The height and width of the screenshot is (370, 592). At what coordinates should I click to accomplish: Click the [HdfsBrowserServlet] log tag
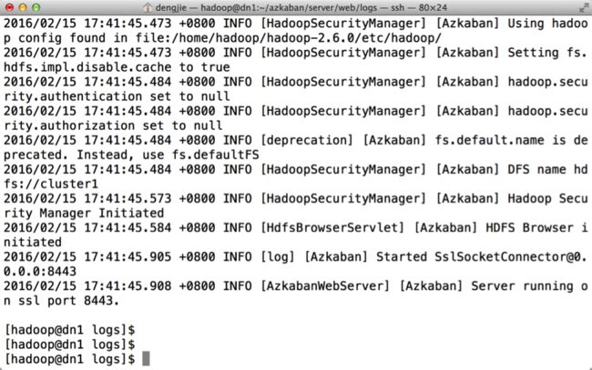tap(332, 227)
